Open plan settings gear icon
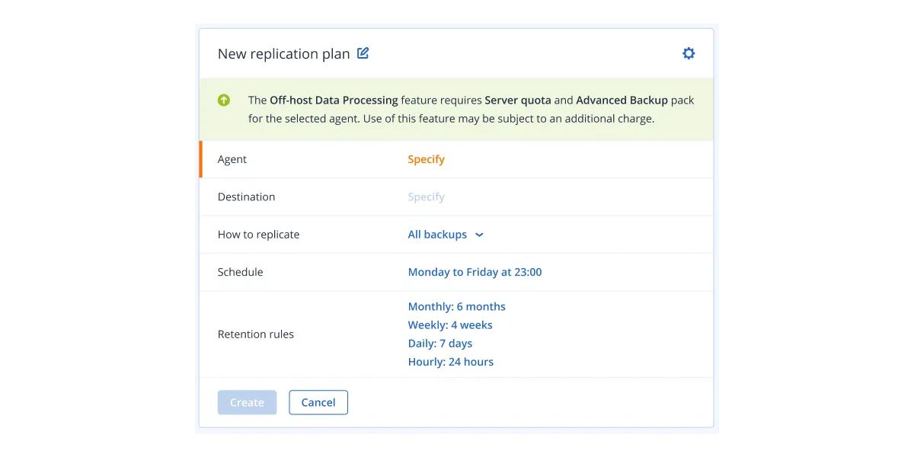Screen dimensions: 914x457 point(689,53)
